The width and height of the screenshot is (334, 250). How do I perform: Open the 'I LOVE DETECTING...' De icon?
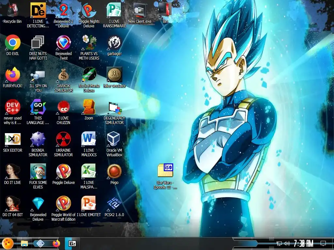[38, 15]
